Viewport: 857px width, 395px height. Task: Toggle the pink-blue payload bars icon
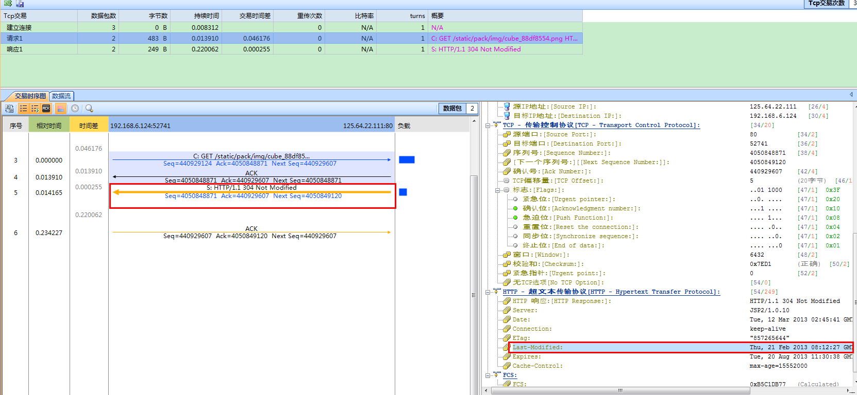(x=61, y=109)
